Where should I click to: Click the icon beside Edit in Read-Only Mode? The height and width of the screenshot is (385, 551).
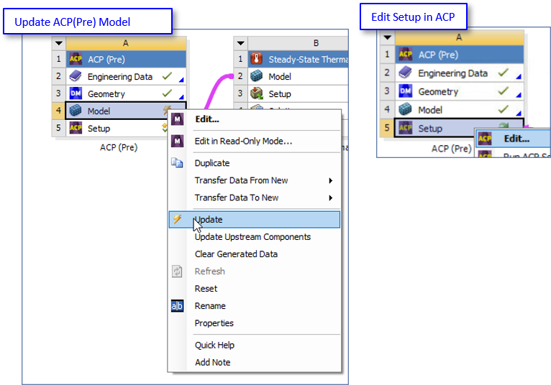178,141
